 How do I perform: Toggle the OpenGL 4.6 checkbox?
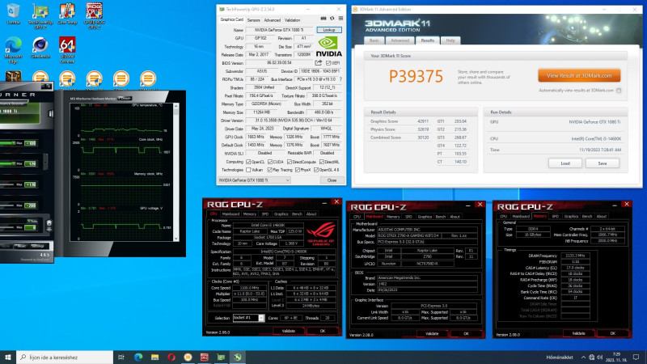tap(315, 170)
